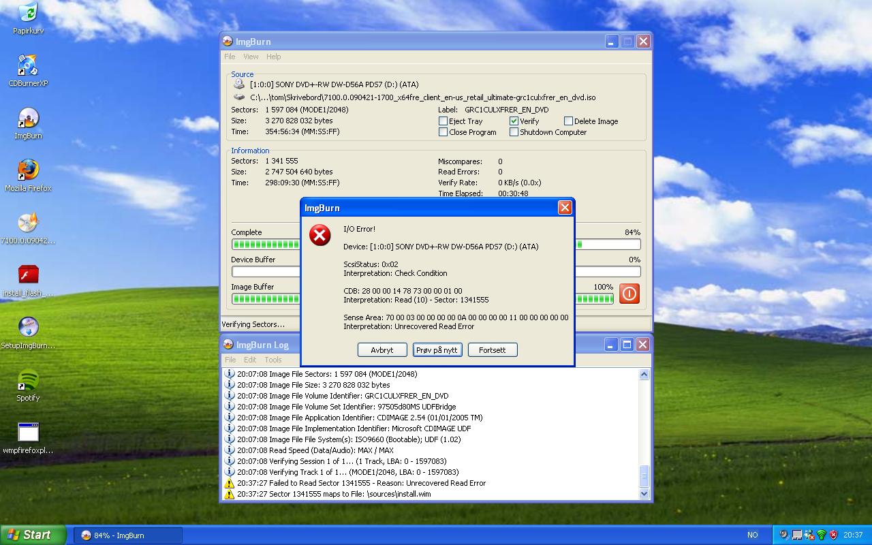Click the 'Verifying Sectors...' status bar text
Viewport: 872px width, 545px height.
click(253, 324)
